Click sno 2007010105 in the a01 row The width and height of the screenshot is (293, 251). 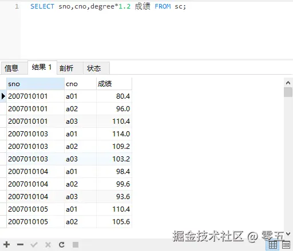[35, 209]
